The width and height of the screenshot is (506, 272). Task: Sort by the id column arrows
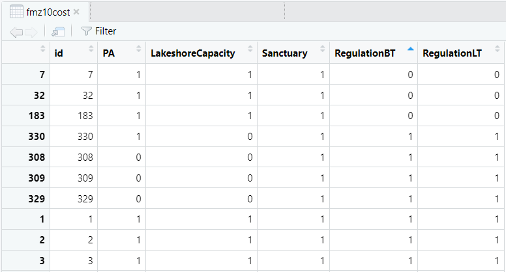pyautogui.click(x=91, y=49)
